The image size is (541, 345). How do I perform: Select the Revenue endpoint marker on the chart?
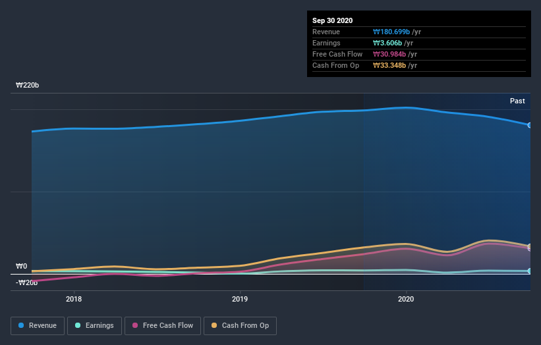pos(530,125)
